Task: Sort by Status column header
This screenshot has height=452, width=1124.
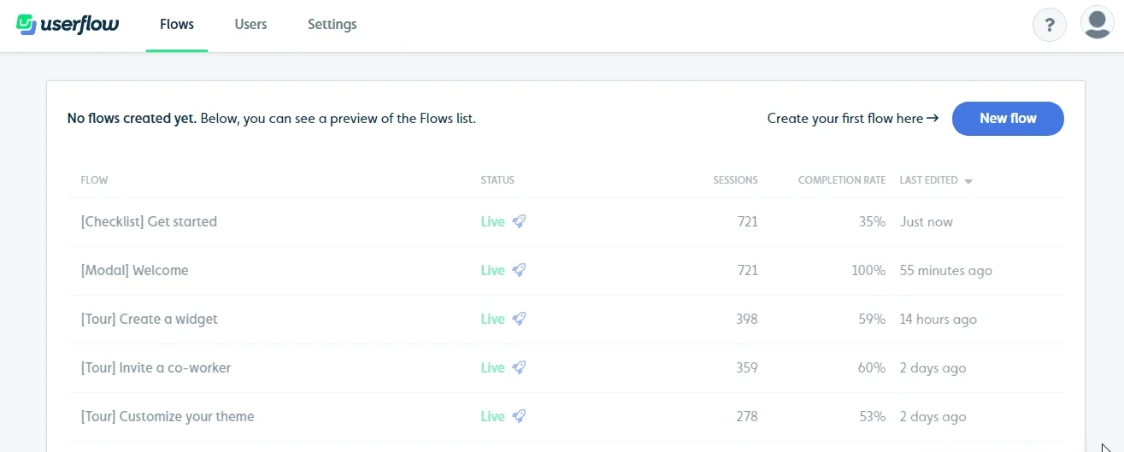Action: point(497,180)
